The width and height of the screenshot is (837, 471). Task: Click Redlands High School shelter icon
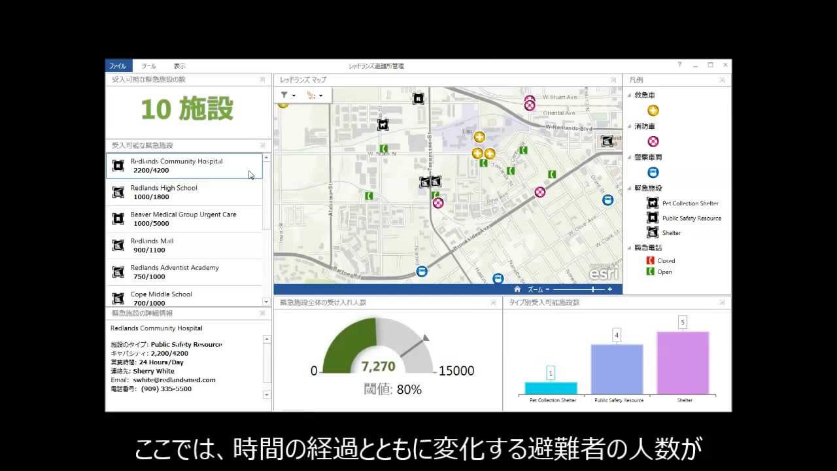(x=118, y=192)
